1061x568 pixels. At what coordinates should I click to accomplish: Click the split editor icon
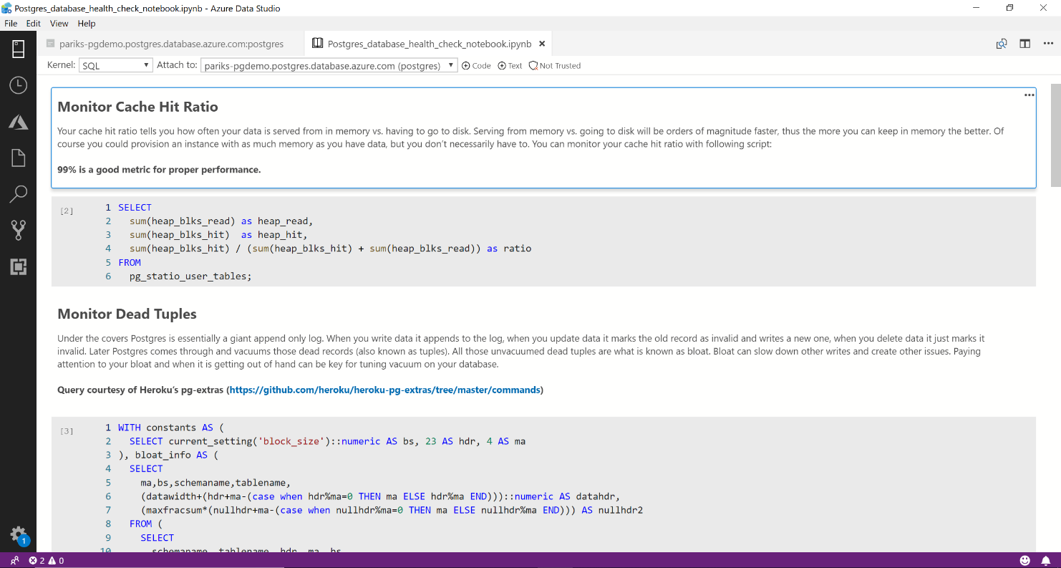(x=1025, y=44)
